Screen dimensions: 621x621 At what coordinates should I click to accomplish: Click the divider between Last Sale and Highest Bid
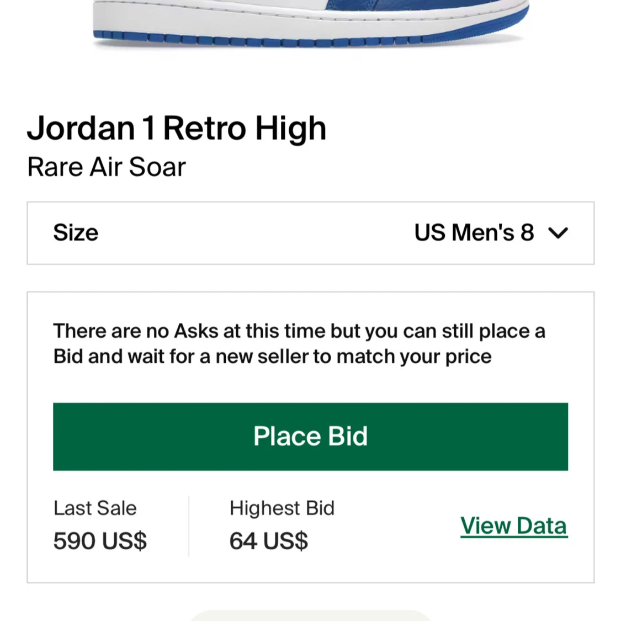point(189,526)
